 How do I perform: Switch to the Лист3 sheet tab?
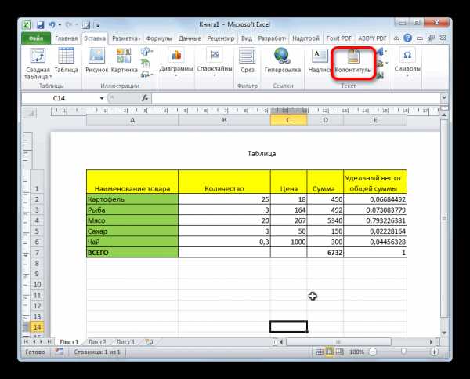coord(125,342)
